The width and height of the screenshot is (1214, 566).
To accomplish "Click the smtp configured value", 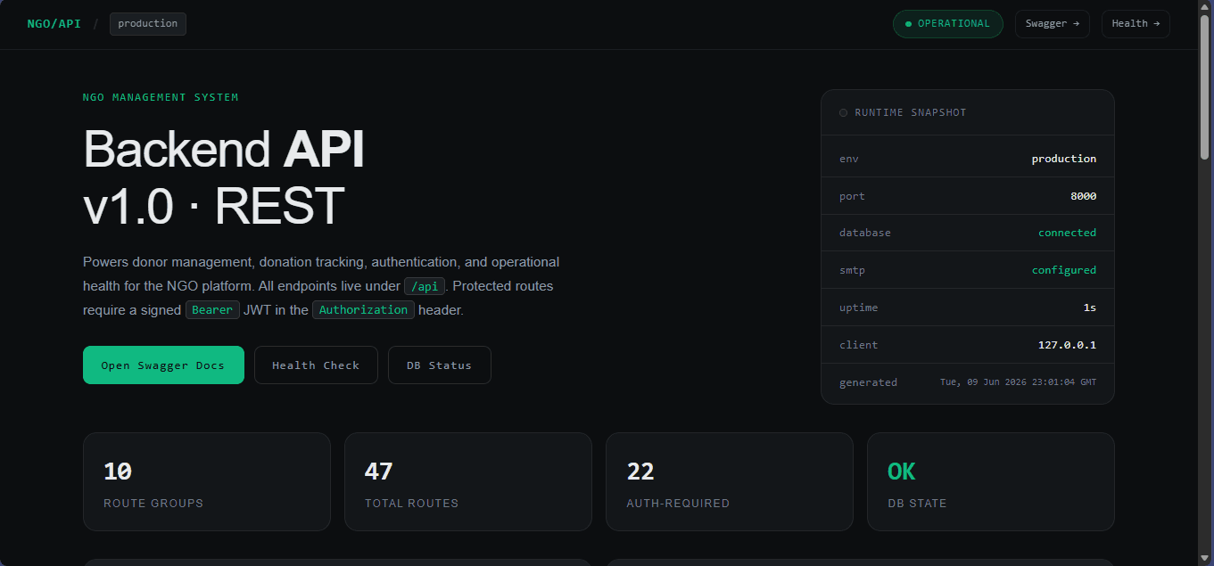I will click(x=1063, y=270).
